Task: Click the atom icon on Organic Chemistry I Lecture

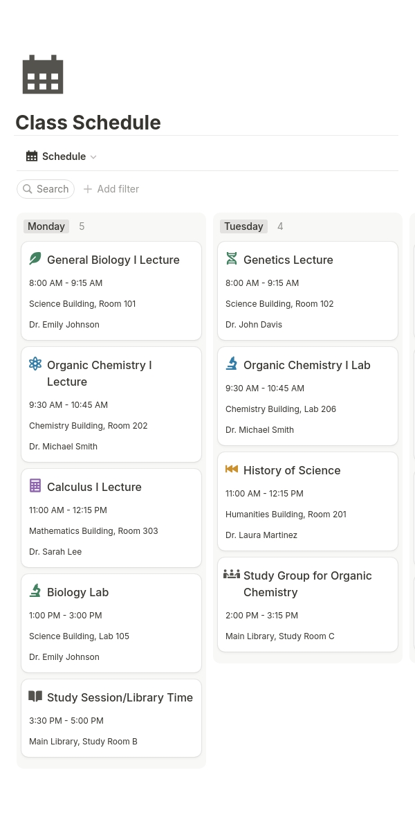Action: tap(35, 364)
